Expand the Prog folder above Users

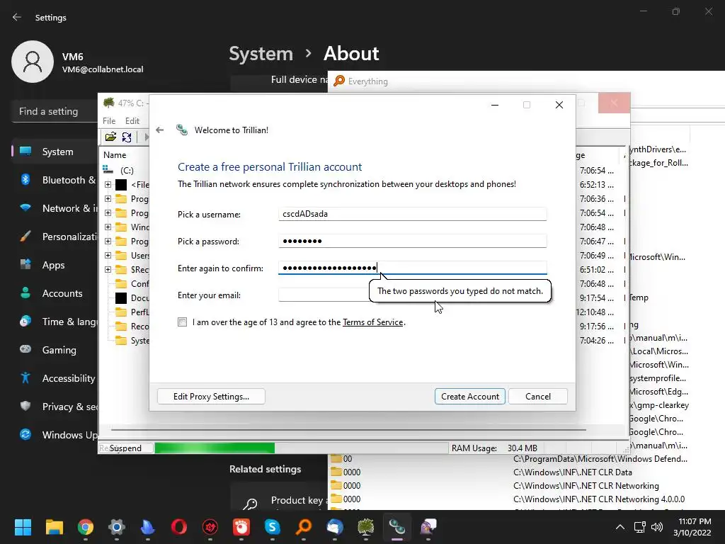(108, 241)
